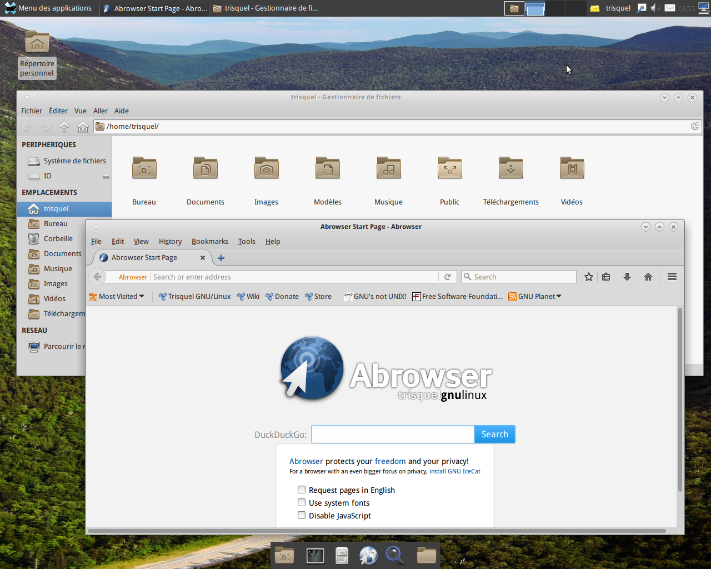Select Système de fichiers in sidebar

tap(67, 161)
